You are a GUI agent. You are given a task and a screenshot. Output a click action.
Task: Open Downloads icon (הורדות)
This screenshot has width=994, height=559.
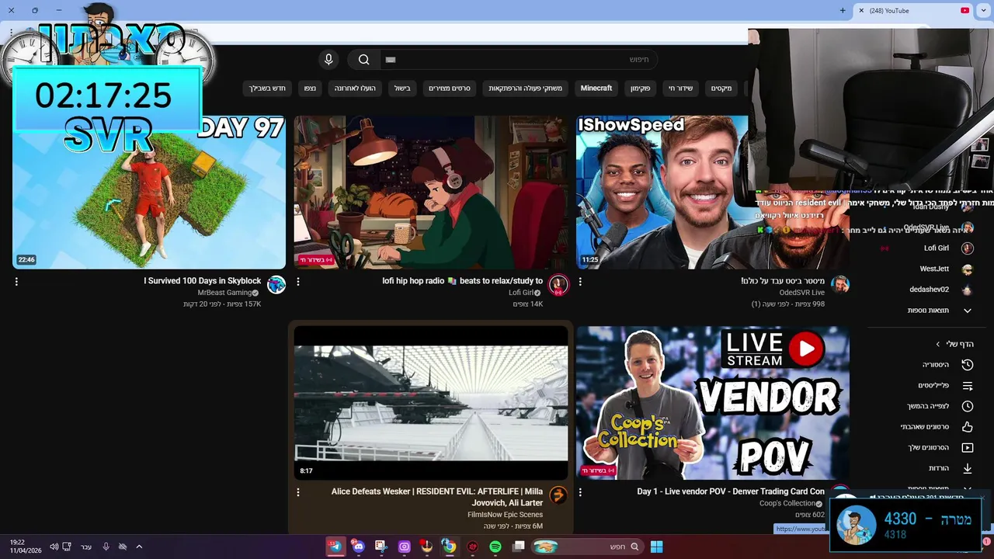968,468
